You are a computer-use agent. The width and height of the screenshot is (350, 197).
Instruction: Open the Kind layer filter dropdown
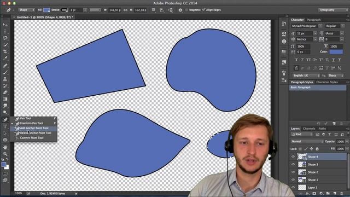click(x=302, y=134)
